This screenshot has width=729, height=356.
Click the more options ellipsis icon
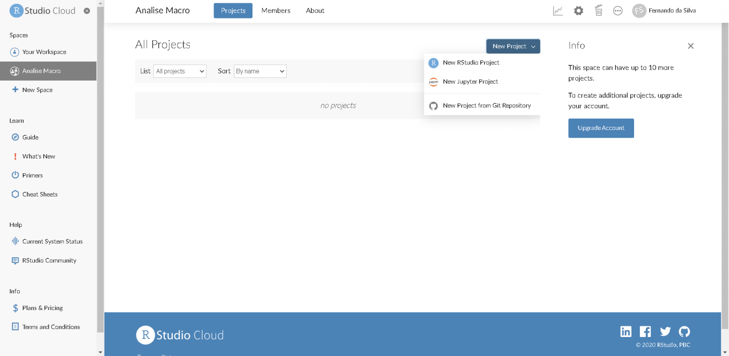(617, 10)
